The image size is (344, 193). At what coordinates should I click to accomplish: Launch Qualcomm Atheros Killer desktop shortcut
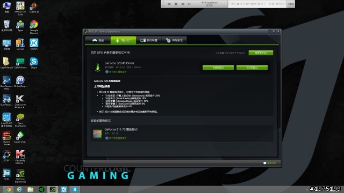click(20, 101)
